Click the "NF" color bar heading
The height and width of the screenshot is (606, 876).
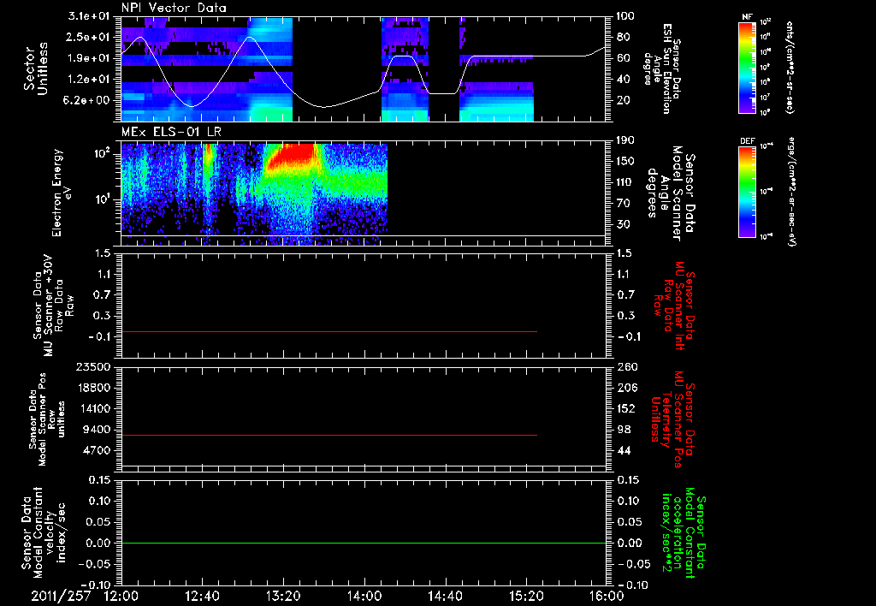747,17
